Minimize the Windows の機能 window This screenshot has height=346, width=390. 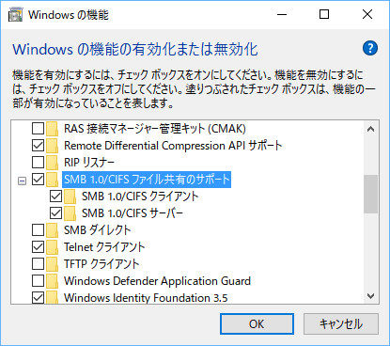(x=282, y=14)
